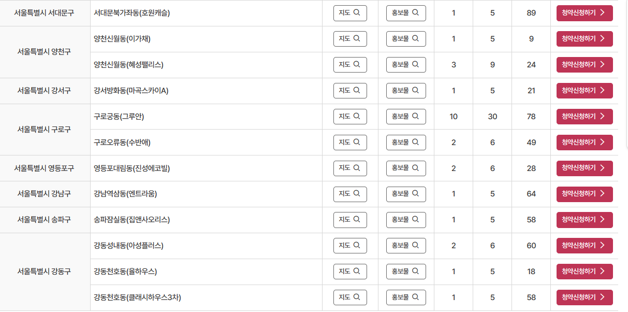Viewport: 628px width, 312px height.
Task: Apply for 서대문북가좌동(호원캐슬) with 청약신청하기
Action: 585,13
